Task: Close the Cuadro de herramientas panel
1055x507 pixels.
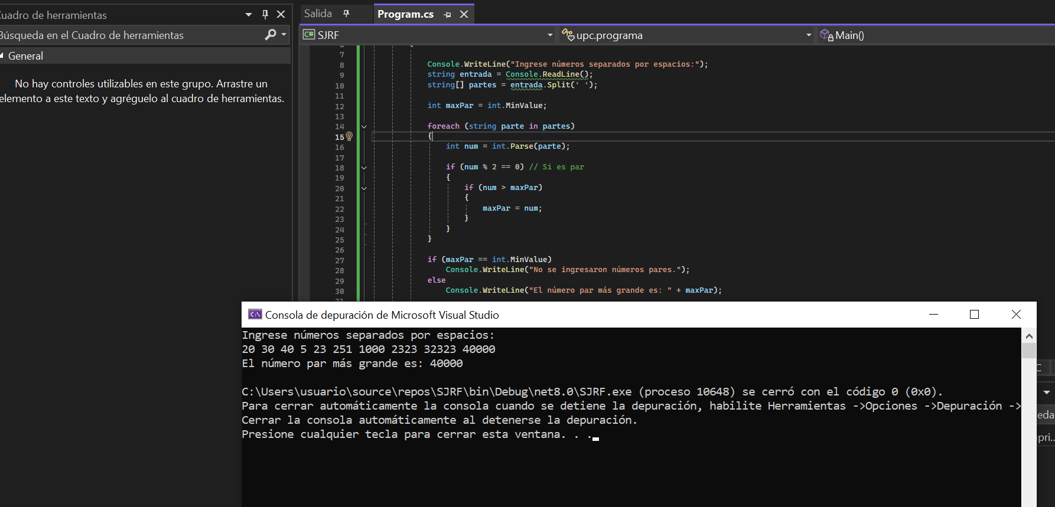Action: click(281, 14)
